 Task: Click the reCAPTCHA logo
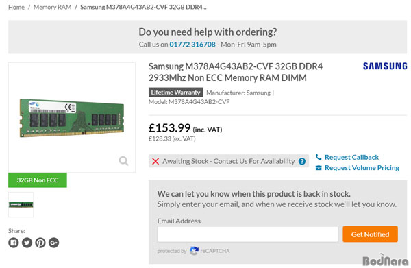194,251
